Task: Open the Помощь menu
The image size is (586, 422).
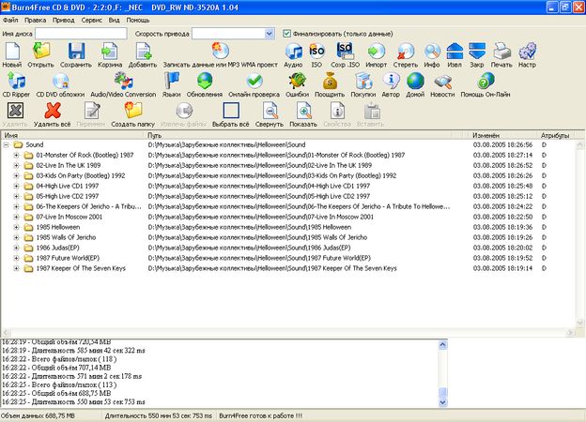Action: (x=137, y=20)
